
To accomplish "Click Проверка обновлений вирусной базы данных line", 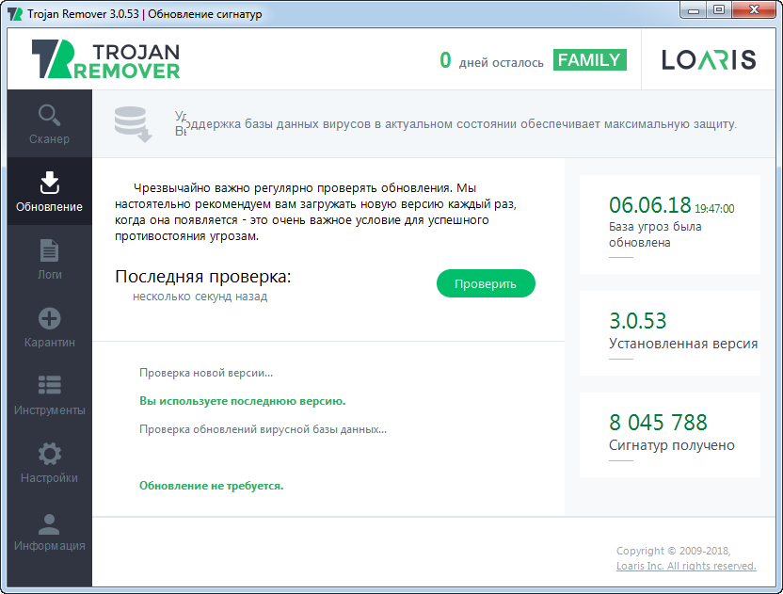I will coord(264,429).
